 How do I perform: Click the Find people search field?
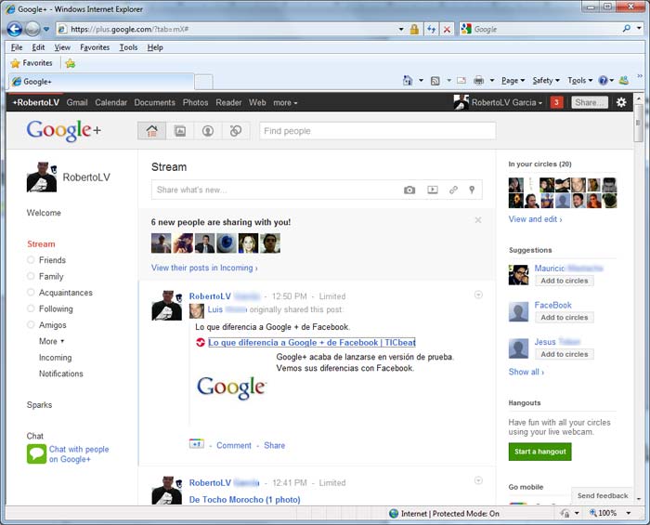(x=377, y=131)
